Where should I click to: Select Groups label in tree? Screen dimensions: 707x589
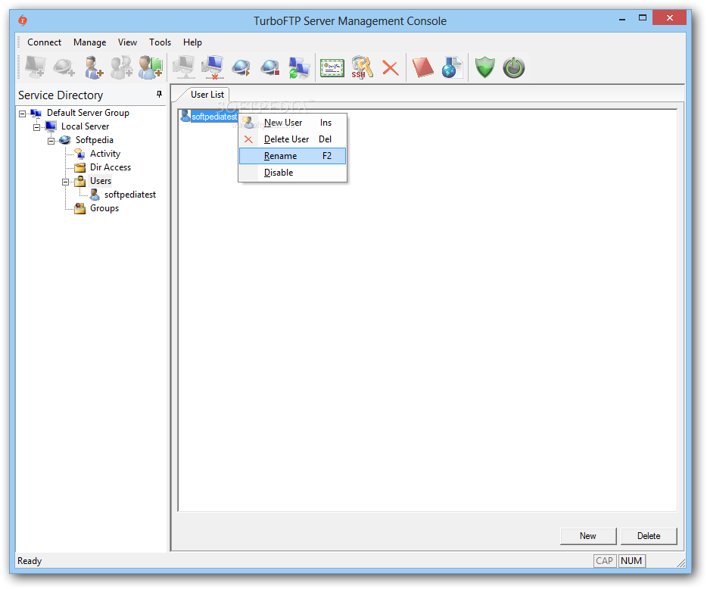(104, 208)
